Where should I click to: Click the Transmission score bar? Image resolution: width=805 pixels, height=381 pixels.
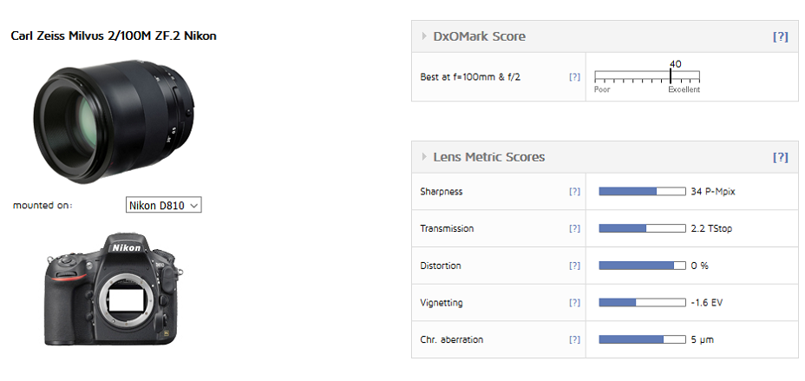click(641, 228)
